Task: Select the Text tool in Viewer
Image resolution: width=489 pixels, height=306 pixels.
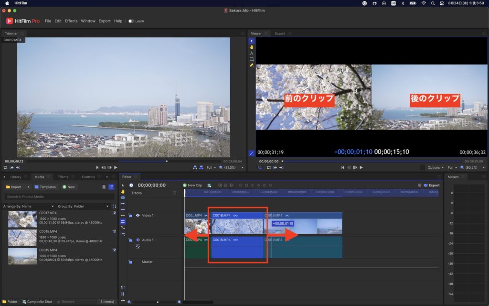Action: pos(252,53)
